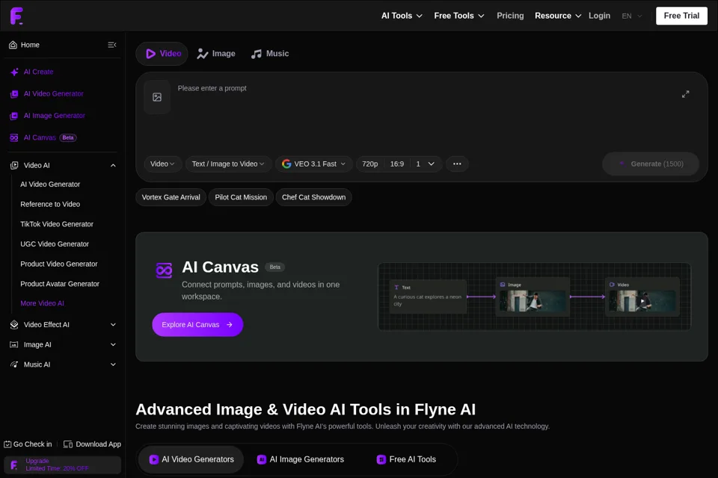Open Product Avatar Generator in sidebar

coord(60,284)
